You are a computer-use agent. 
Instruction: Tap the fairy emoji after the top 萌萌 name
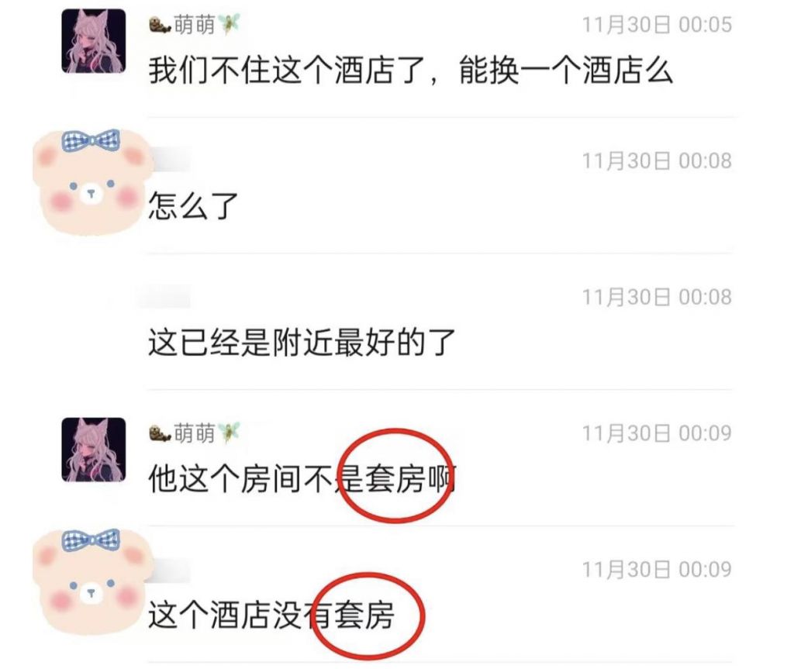pos(229,24)
